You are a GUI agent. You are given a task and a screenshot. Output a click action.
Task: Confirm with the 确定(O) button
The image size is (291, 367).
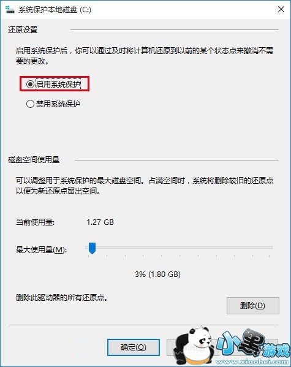click(x=134, y=347)
